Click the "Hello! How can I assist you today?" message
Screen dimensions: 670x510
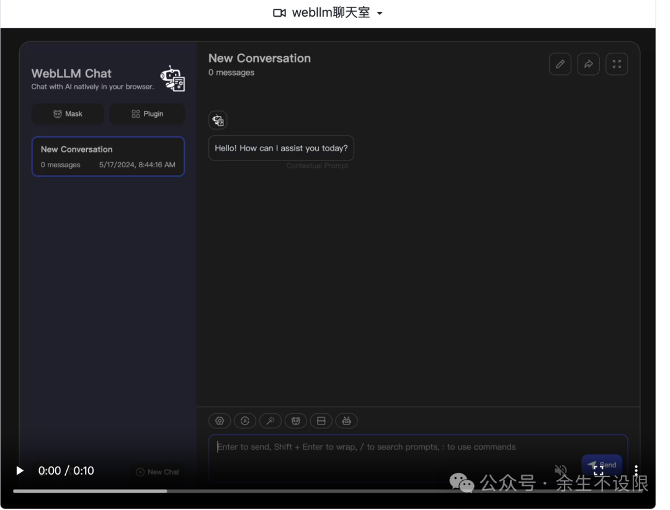pos(281,148)
